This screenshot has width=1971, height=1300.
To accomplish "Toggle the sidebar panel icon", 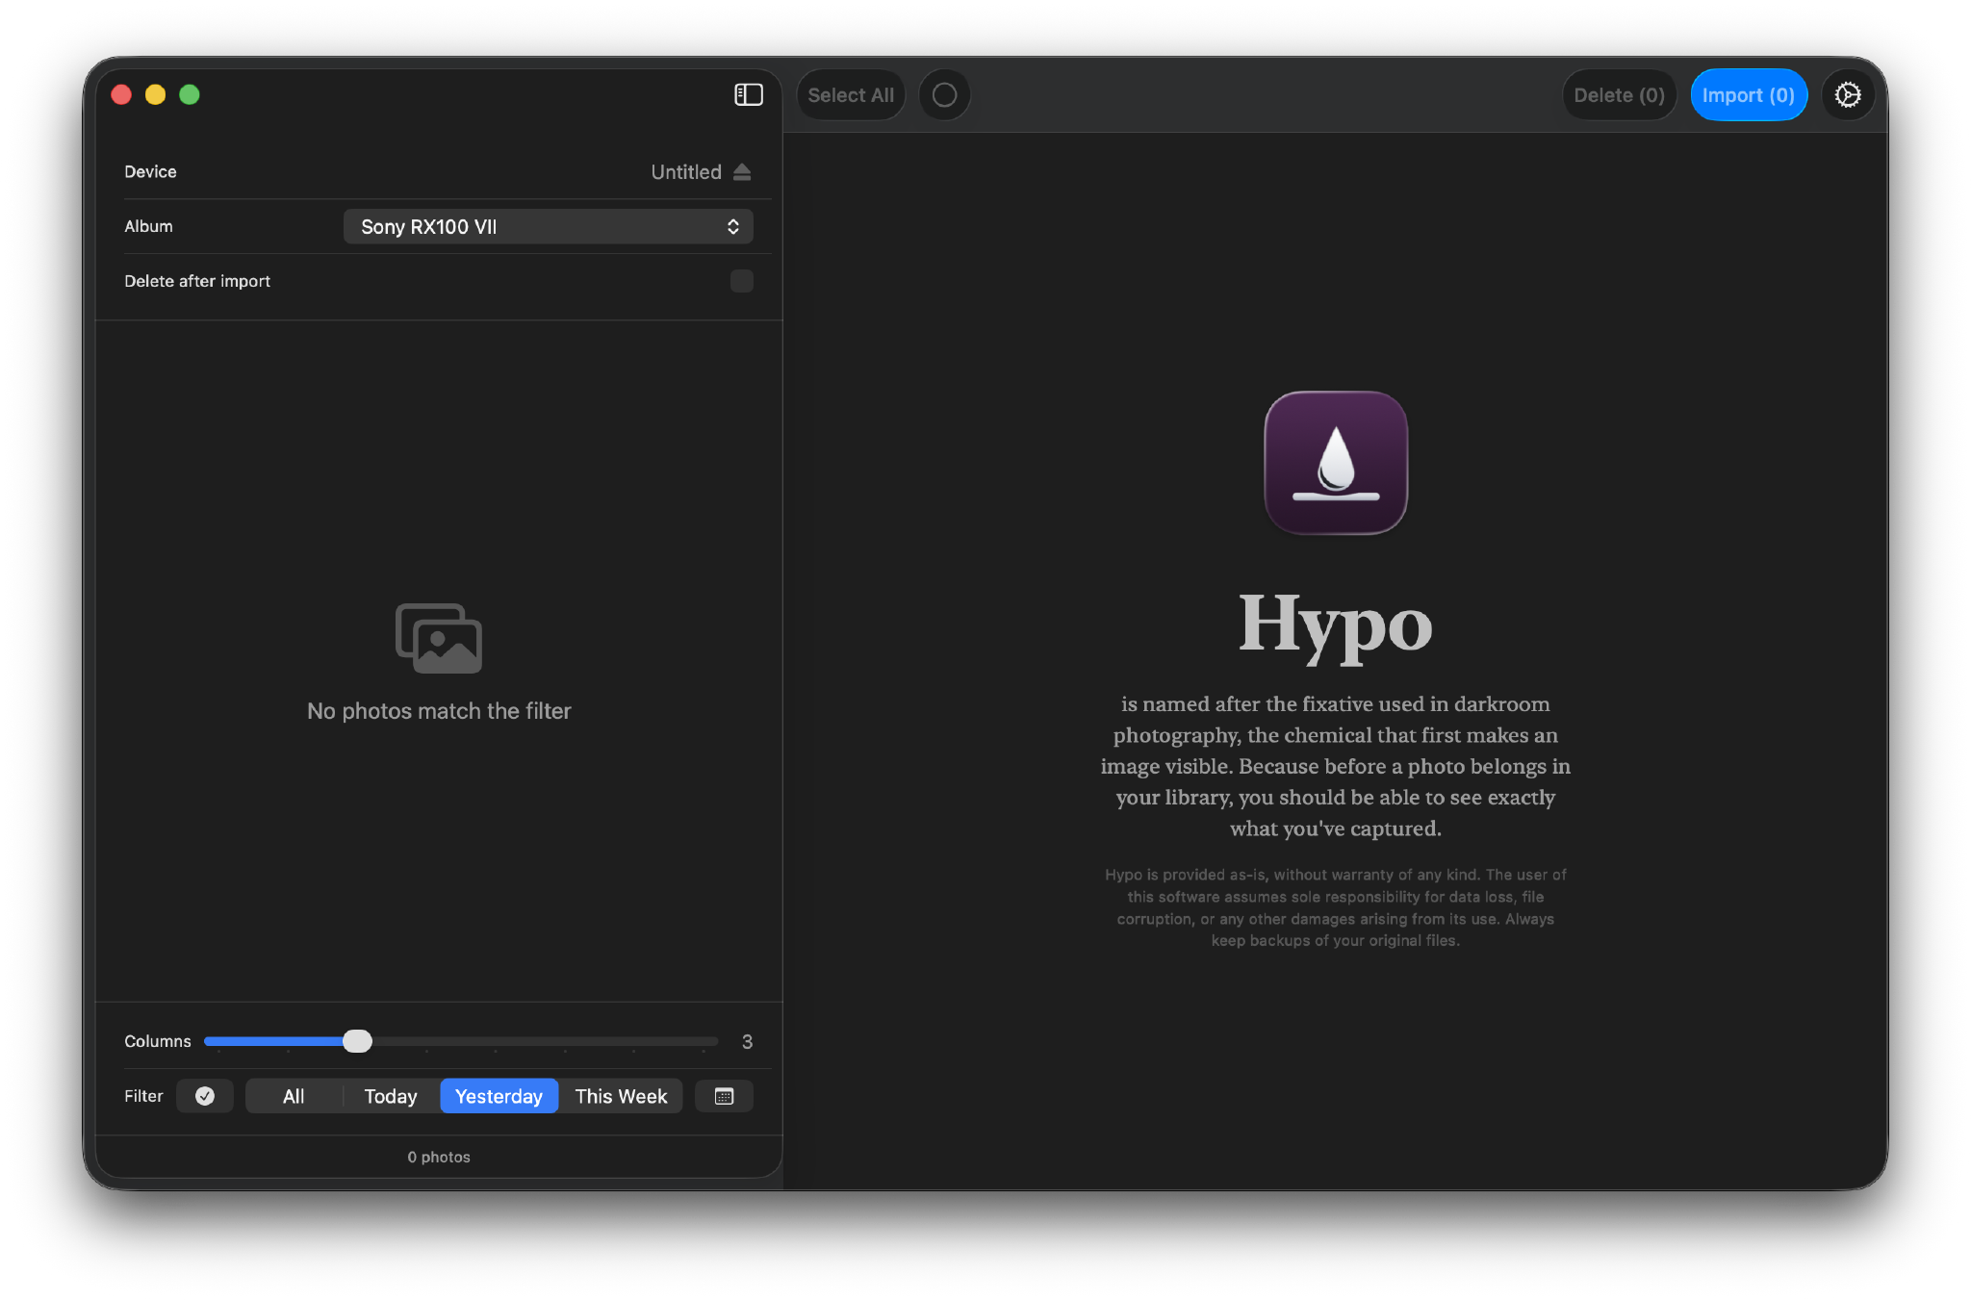I will (x=749, y=94).
